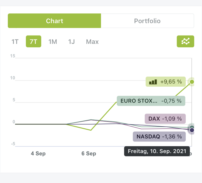Click the bar chart icon in portfolio label
Viewport: 202px width, 183px height.
(153, 82)
